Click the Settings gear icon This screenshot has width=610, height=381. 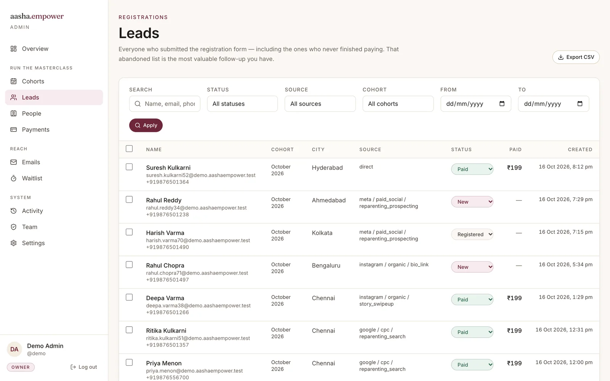pos(14,243)
